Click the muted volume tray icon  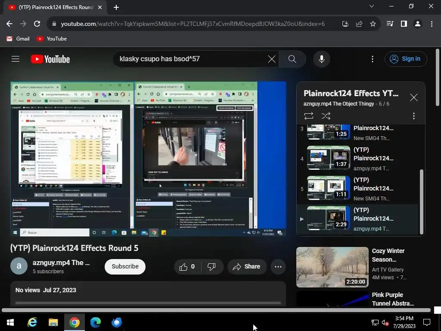(385, 322)
